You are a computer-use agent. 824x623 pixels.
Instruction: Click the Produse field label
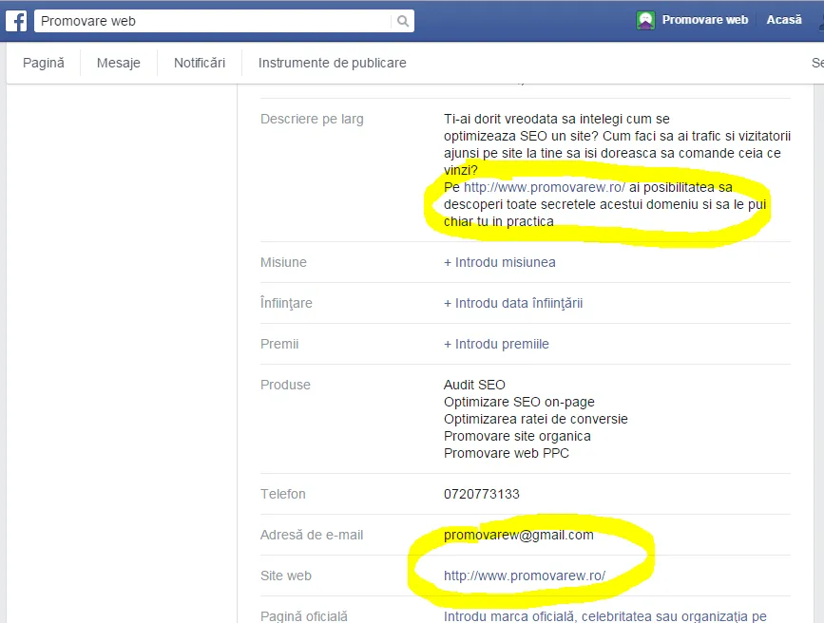285,385
